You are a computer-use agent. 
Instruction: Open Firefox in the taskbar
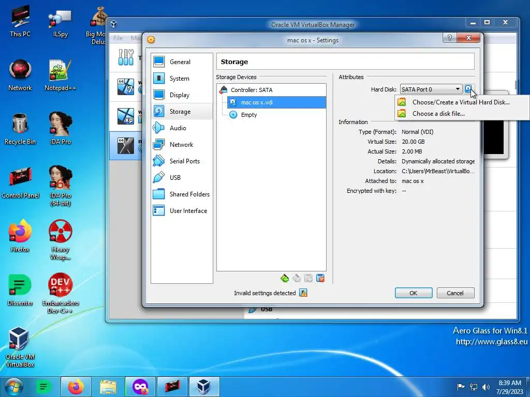tap(76, 387)
